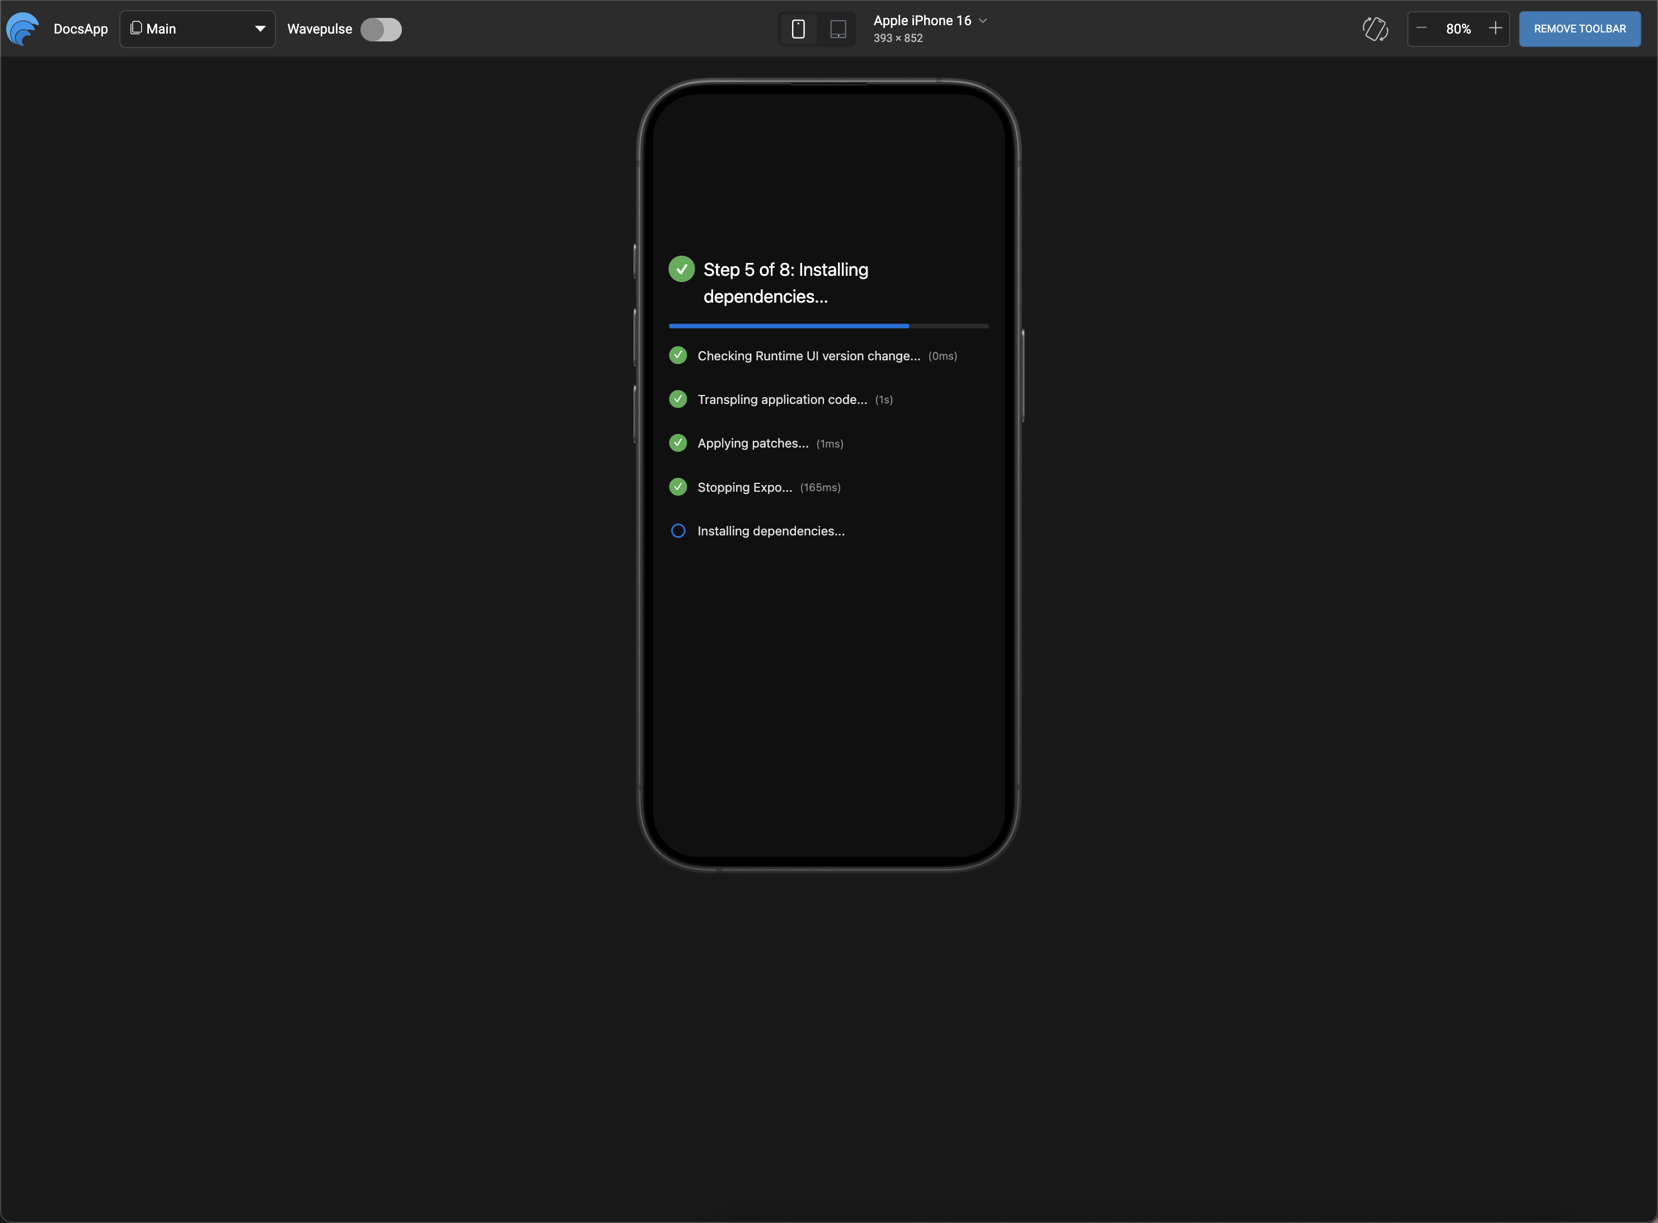This screenshot has width=1658, height=1223.
Task: Click the checkmark beside Applying patches
Action: [677, 443]
